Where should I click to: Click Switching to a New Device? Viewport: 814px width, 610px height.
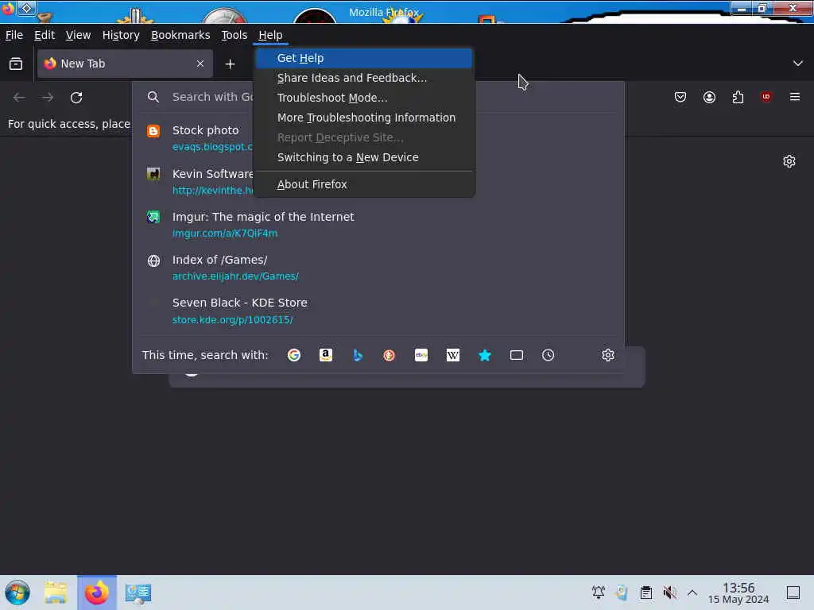tap(364, 157)
